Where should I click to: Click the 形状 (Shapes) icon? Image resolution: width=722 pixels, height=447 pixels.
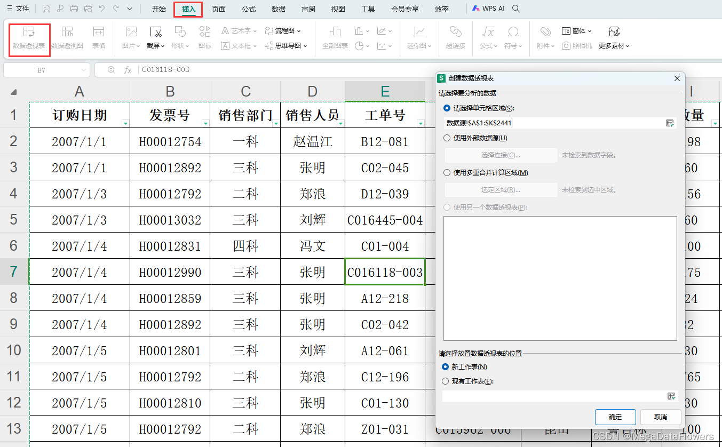(x=180, y=32)
